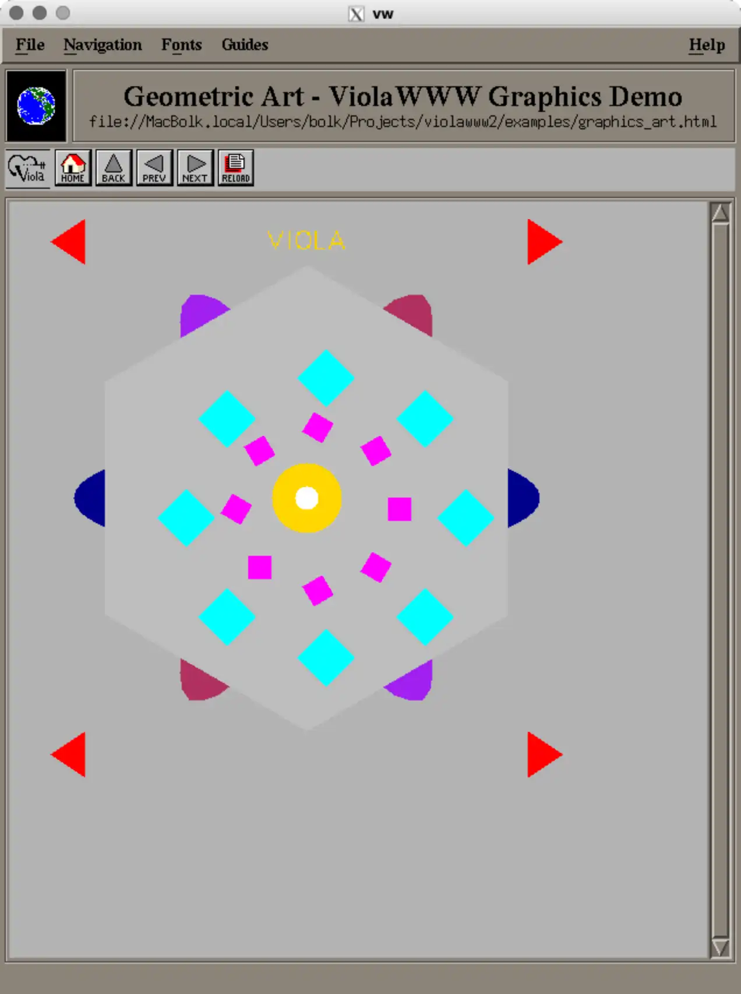Click the page title Geometric Art
Image resolution: width=741 pixels, height=994 pixels.
click(403, 96)
